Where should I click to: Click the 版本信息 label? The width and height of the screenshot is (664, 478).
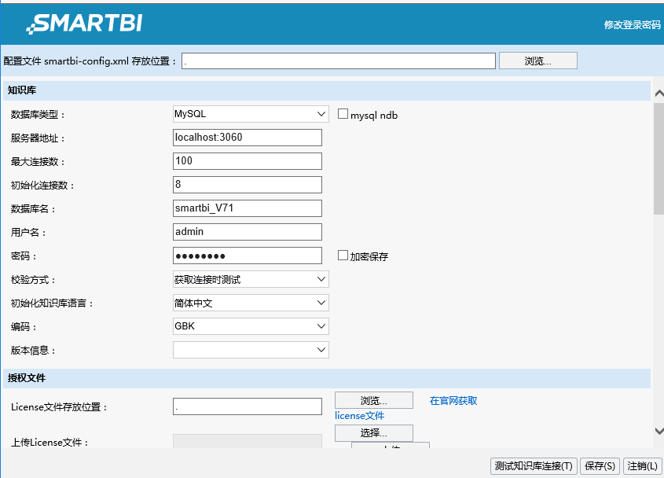(x=33, y=351)
